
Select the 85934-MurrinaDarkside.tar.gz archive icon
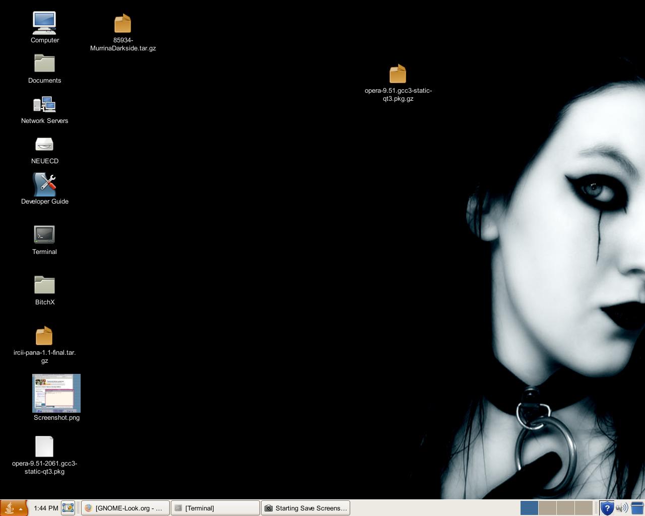pyautogui.click(x=122, y=23)
